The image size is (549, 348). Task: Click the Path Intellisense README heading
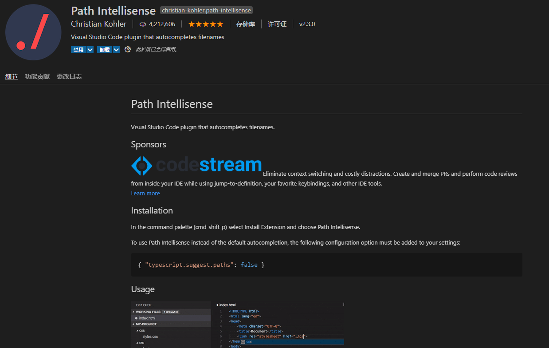pos(172,104)
